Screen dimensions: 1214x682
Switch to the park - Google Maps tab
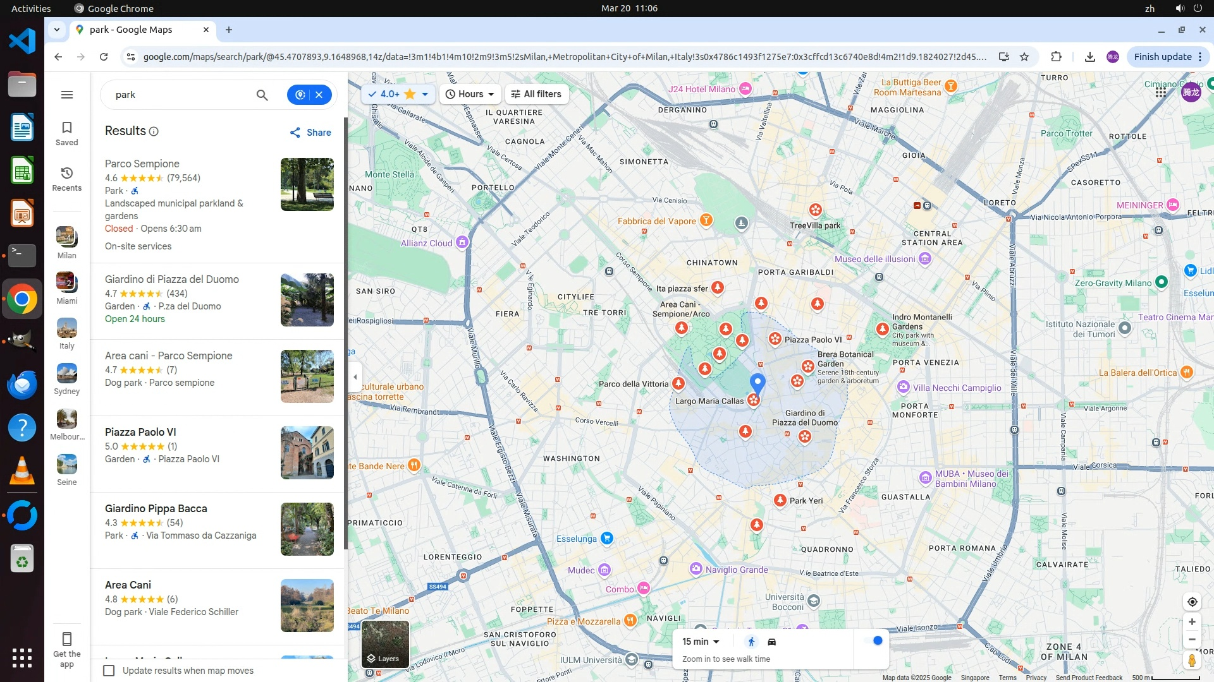tap(131, 30)
